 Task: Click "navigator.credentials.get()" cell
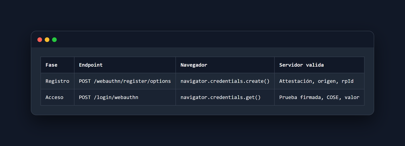225,97
